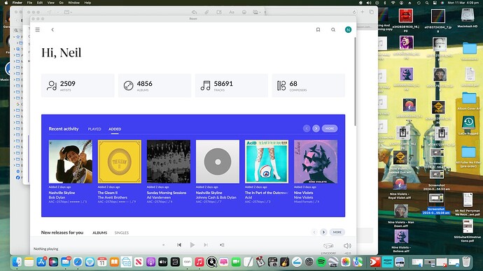This screenshot has width=483, height=271.
Task: Switch Recent activity to the Played tab
Action: [94, 129]
